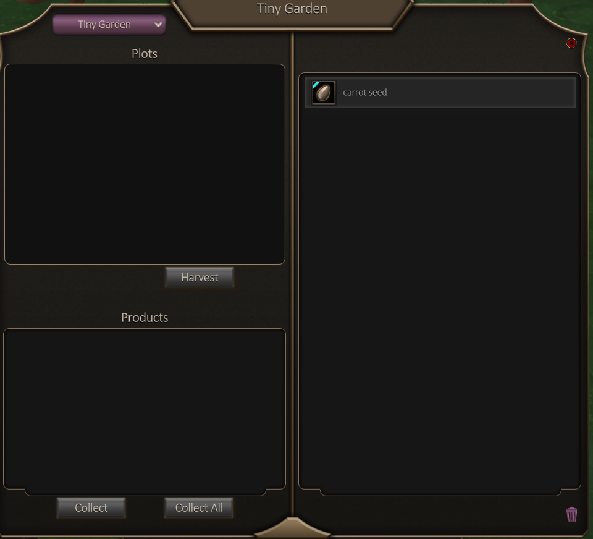The height and width of the screenshot is (539, 593).
Task: Expand the Tiny Garden dropdown chevron
Action: (158, 25)
